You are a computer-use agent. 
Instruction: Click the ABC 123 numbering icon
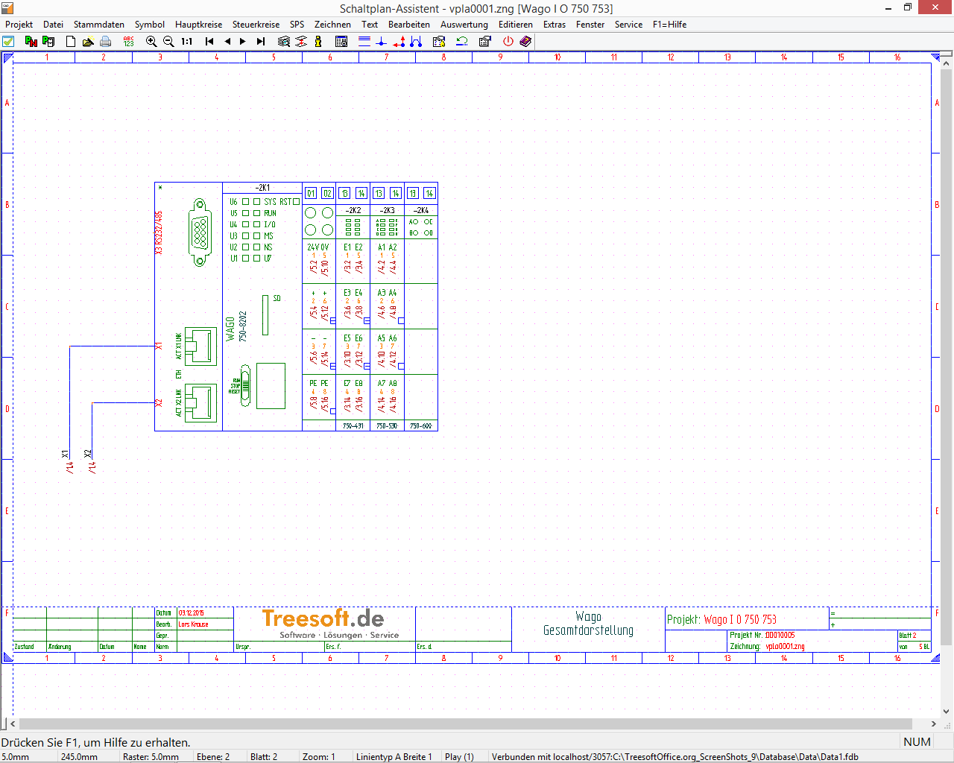(128, 42)
